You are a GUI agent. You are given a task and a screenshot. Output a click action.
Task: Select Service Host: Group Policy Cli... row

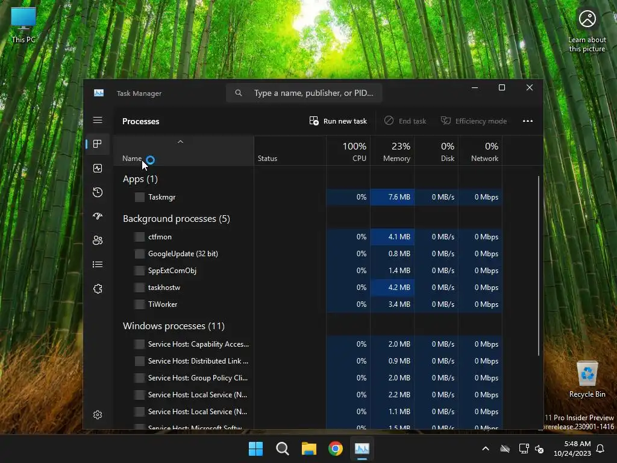308,378
